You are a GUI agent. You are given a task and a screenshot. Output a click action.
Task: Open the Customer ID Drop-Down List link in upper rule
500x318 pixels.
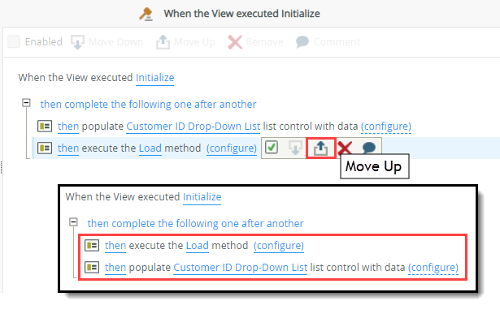tap(193, 126)
